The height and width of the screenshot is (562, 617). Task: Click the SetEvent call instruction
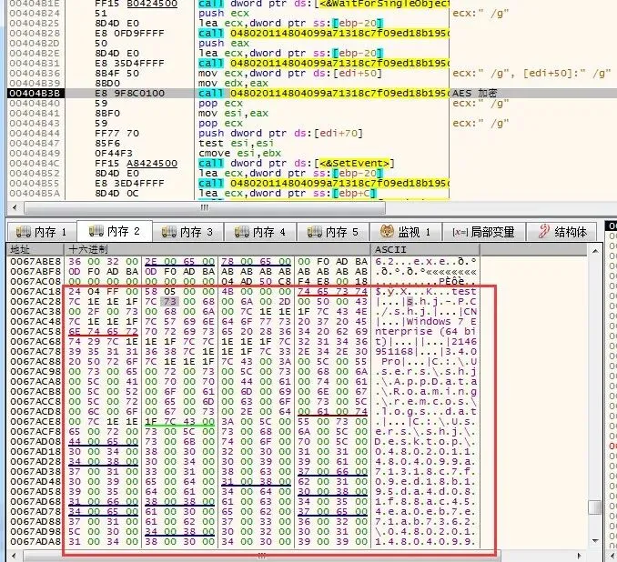point(297,163)
